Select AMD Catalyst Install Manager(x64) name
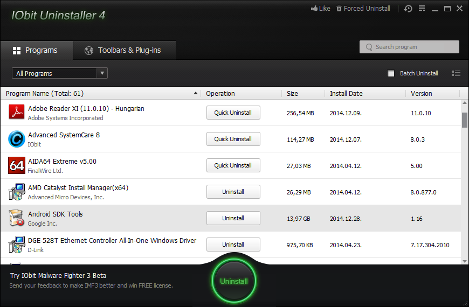The width and height of the screenshot is (469, 307). coord(78,188)
